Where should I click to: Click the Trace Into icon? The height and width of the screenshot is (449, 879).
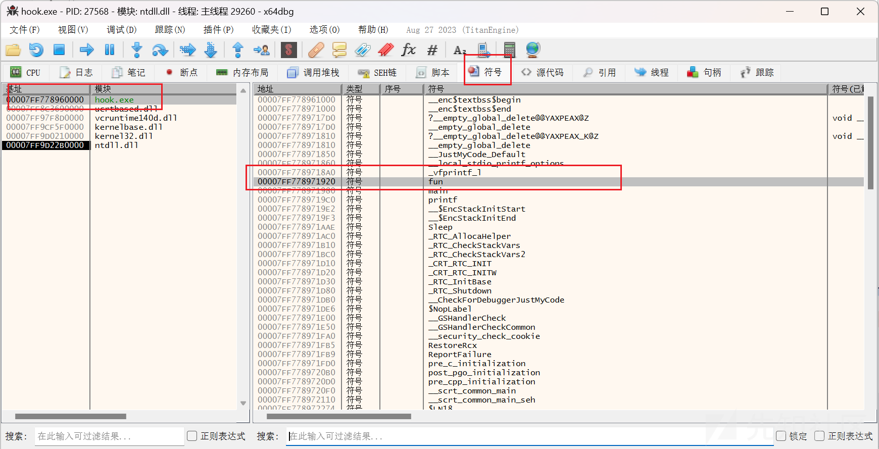pyautogui.click(x=187, y=49)
